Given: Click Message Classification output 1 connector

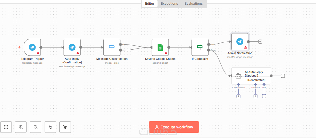Looking at the screenshot, I should pos(120,50).
